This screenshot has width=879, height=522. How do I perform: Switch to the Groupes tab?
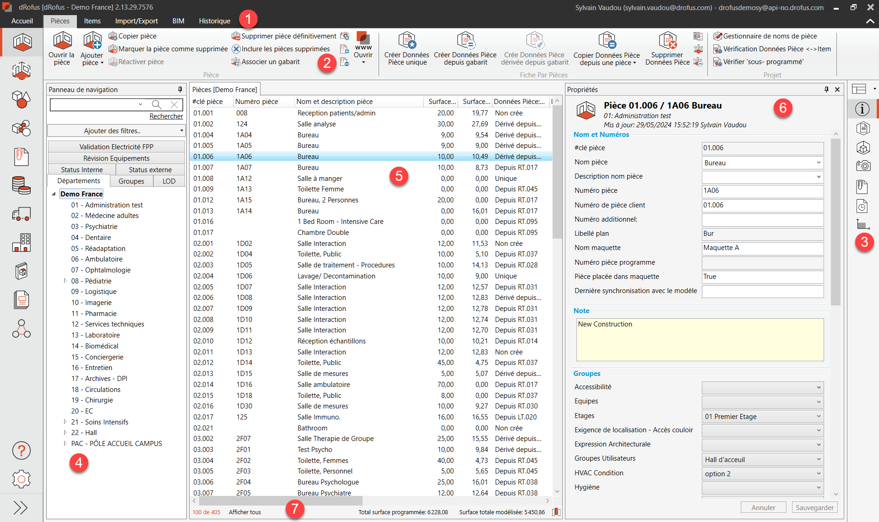coord(131,181)
